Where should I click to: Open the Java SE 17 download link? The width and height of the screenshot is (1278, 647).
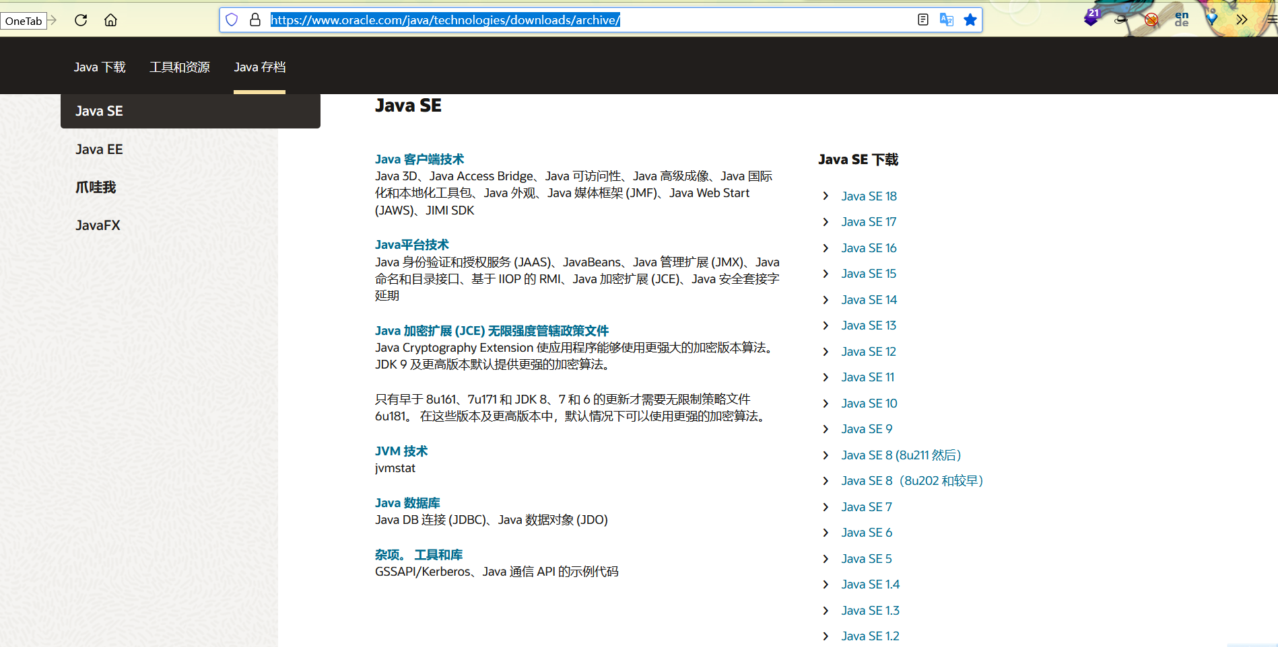(869, 222)
